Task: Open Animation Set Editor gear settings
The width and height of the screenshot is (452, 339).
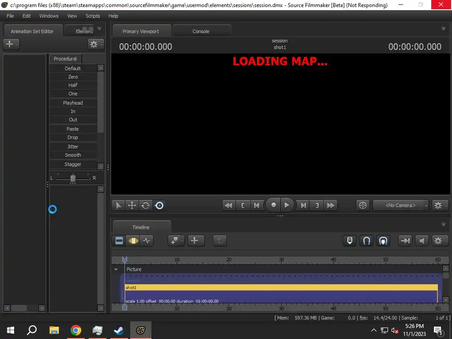Action: pos(96,44)
